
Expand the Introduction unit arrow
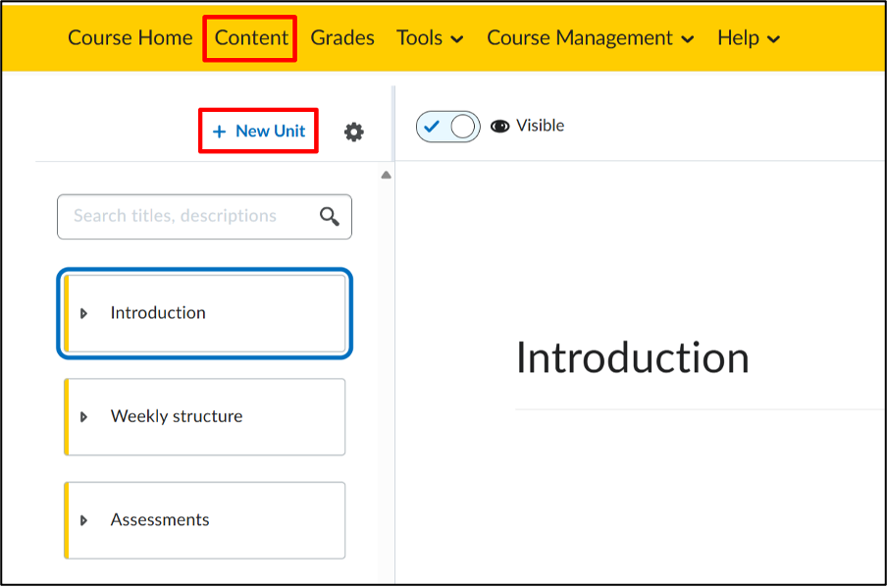click(x=83, y=313)
